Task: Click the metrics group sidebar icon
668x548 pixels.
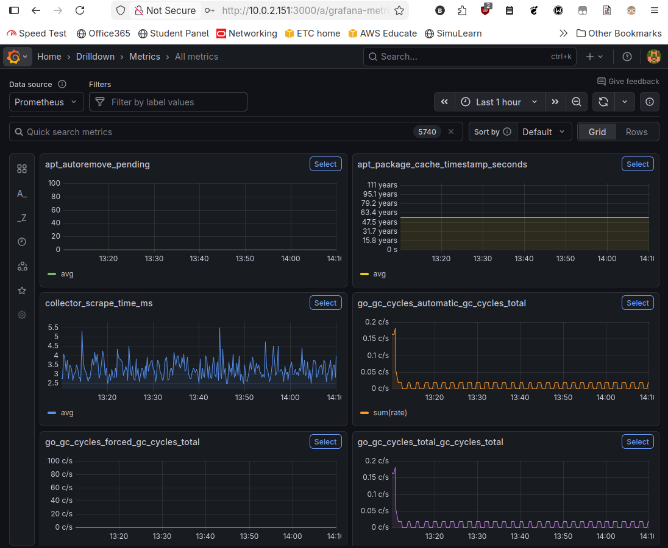Action: pos(22,266)
